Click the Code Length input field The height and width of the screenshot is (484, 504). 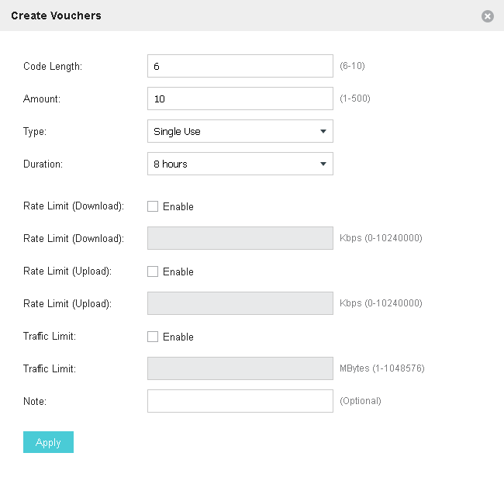[x=240, y=66]
